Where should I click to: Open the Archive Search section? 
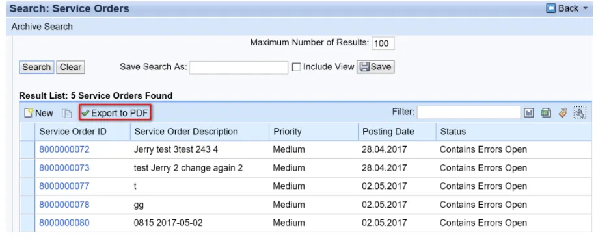pos(42,27)
